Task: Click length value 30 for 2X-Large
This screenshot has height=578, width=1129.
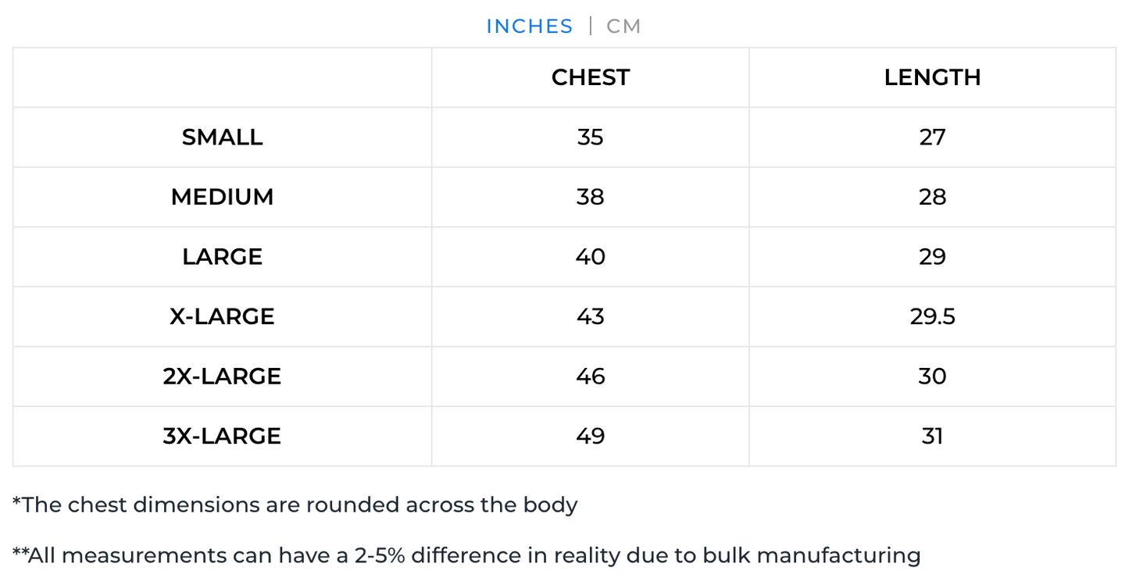Action: point(932,376)
